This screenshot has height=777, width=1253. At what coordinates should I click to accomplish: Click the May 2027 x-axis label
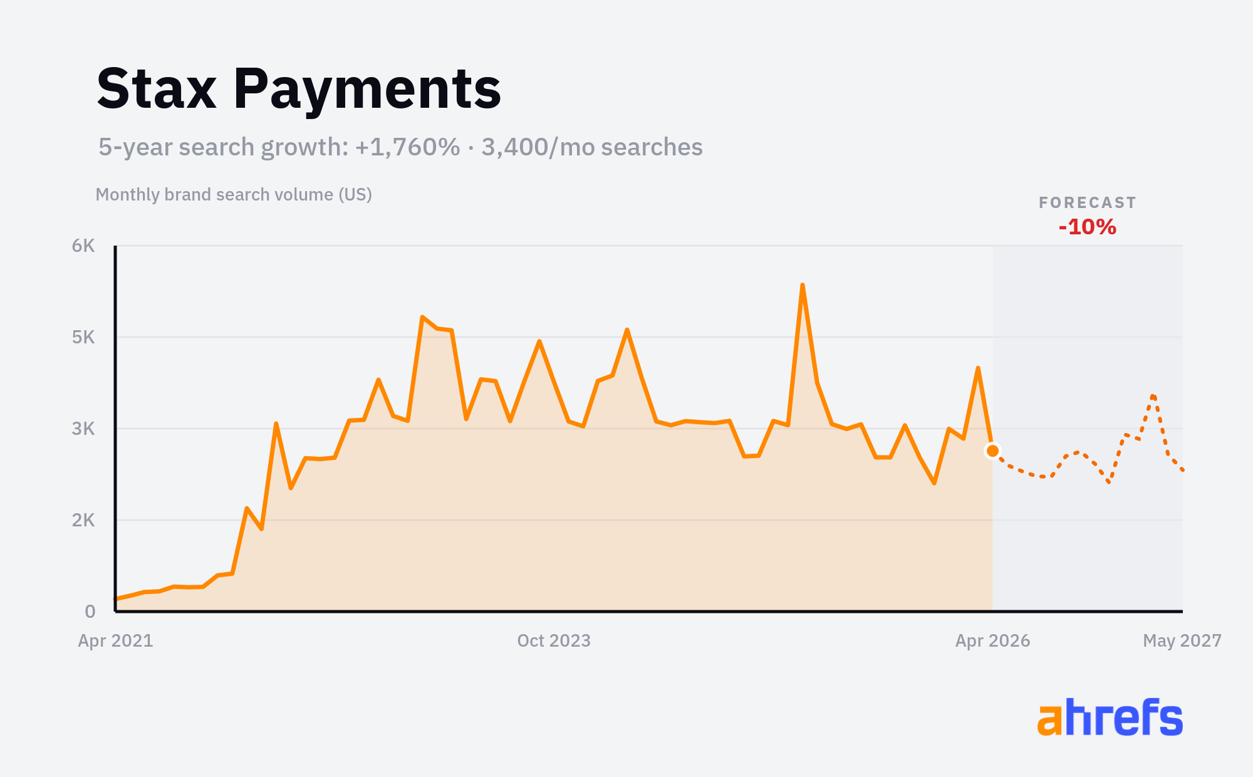(1182, 640)
